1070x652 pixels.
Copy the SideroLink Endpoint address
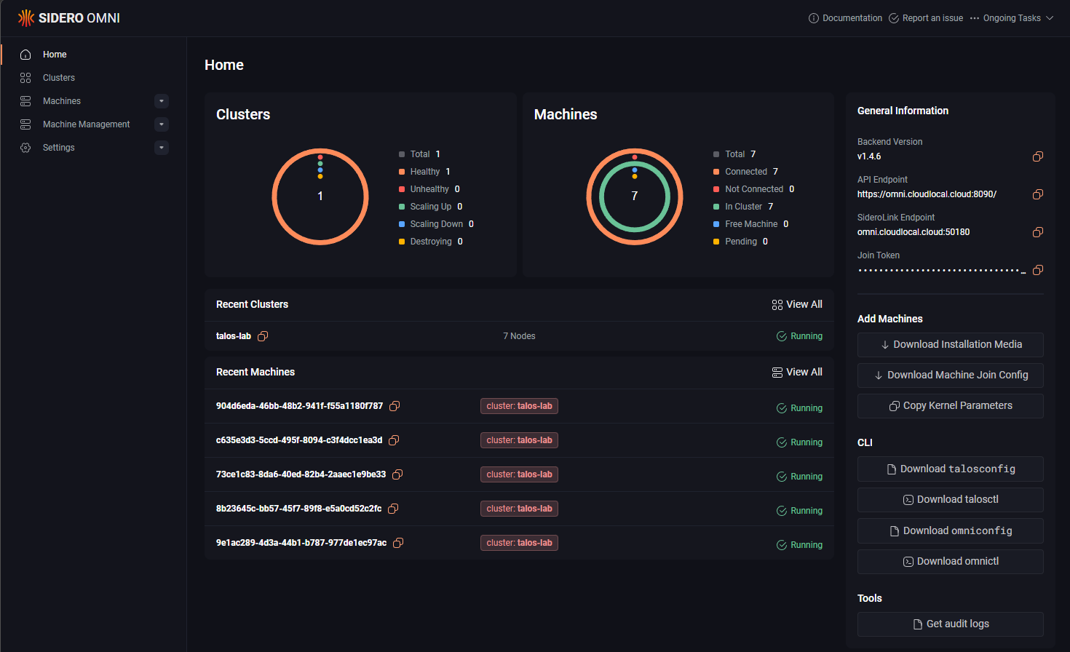point(1038,232)
